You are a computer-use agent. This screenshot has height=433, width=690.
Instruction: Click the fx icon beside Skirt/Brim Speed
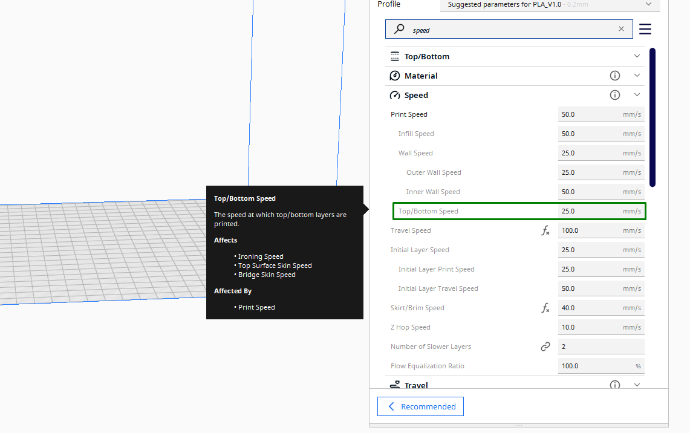click(x=545, y=308)
